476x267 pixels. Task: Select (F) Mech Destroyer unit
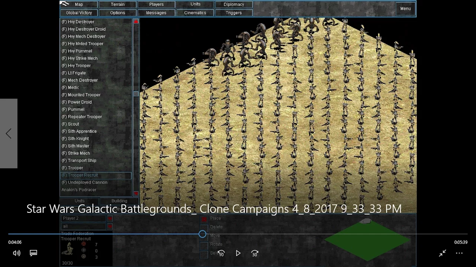pos(96,80)
